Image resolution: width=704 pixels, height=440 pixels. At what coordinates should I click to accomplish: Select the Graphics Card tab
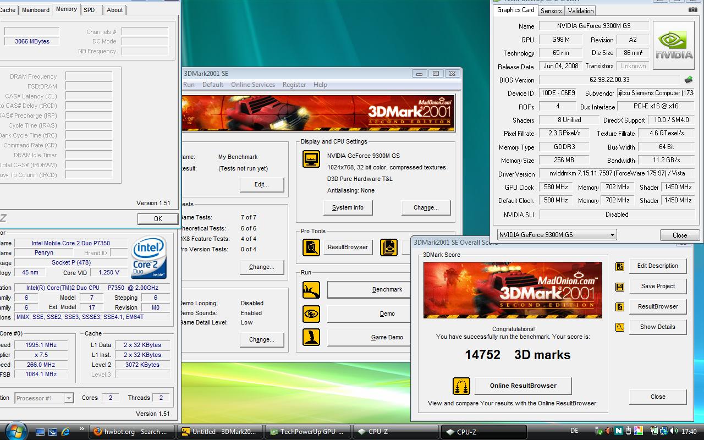click(515, 10)
